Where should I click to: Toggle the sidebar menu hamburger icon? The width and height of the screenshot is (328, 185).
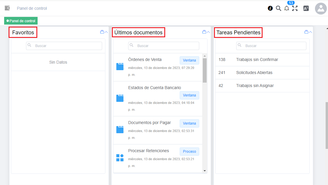tap(7, 8)
